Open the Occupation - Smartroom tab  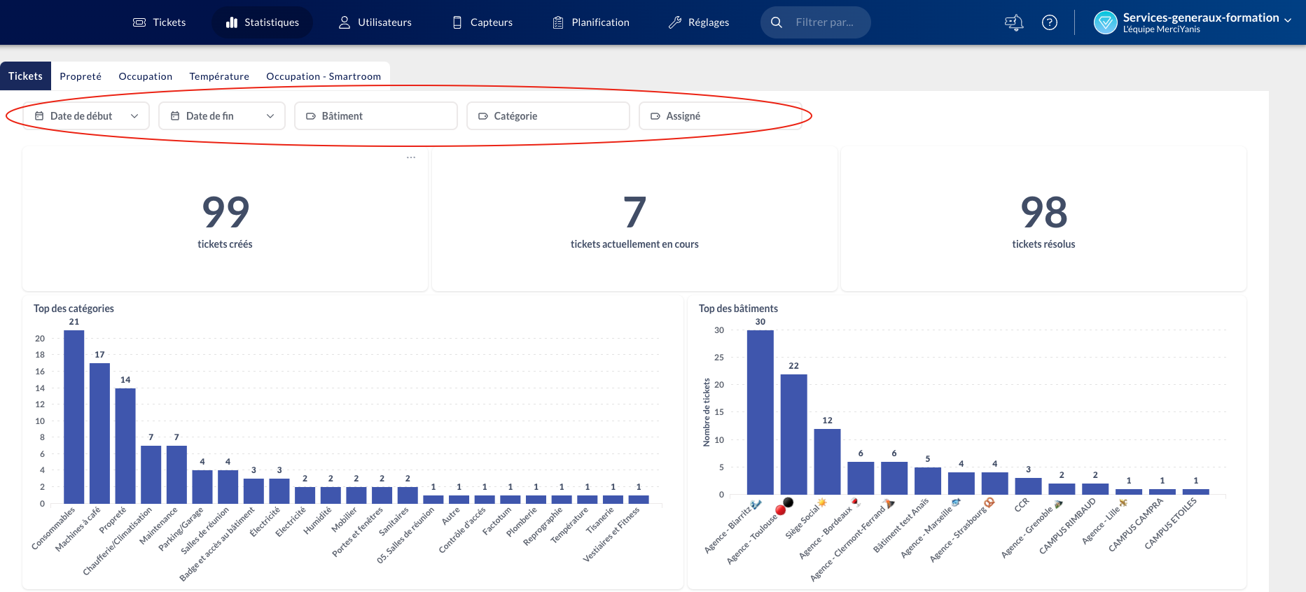point(324,76)
